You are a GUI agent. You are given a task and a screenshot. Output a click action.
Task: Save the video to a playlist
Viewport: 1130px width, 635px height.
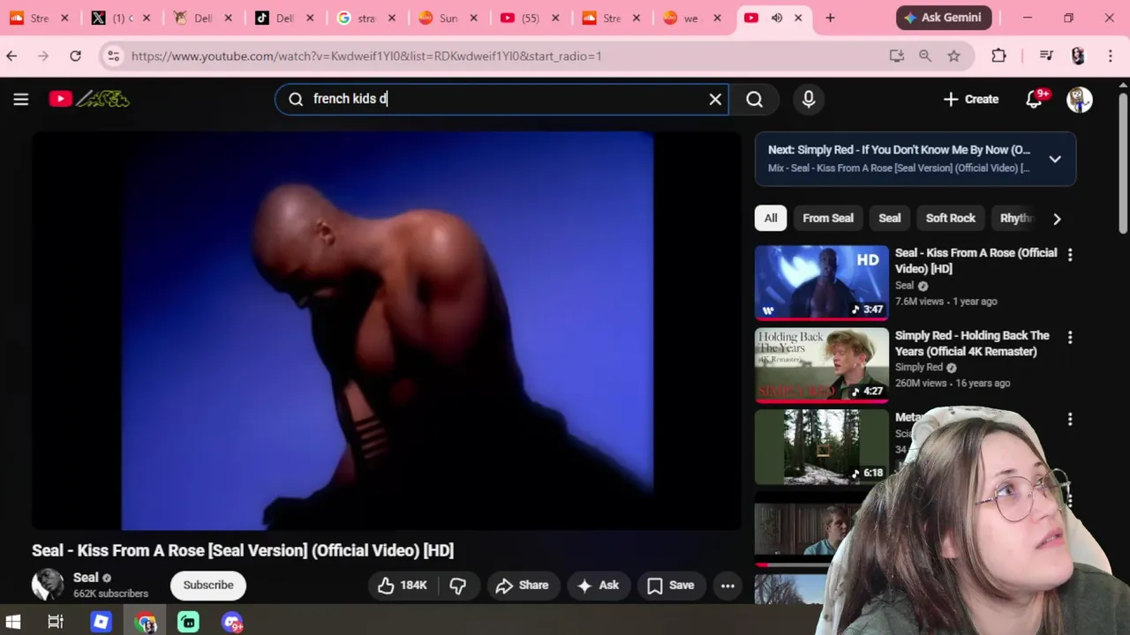(x=670, y=585)
